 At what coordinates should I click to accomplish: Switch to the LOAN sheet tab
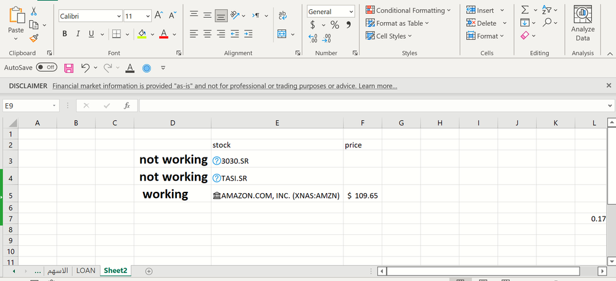coord(86,271)
